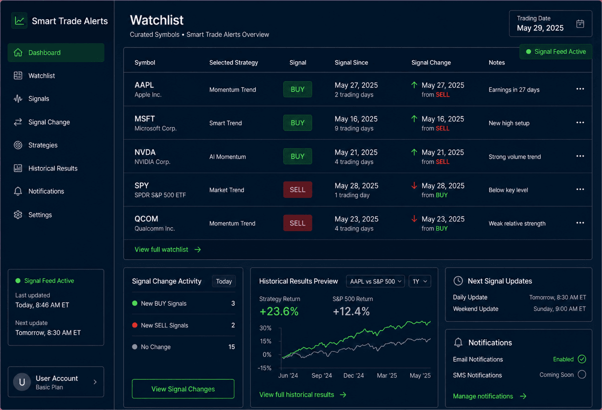Screen dimensions: 602x410
Task: Click the Signal Change swap arrows icon
Action: [18, 122]
